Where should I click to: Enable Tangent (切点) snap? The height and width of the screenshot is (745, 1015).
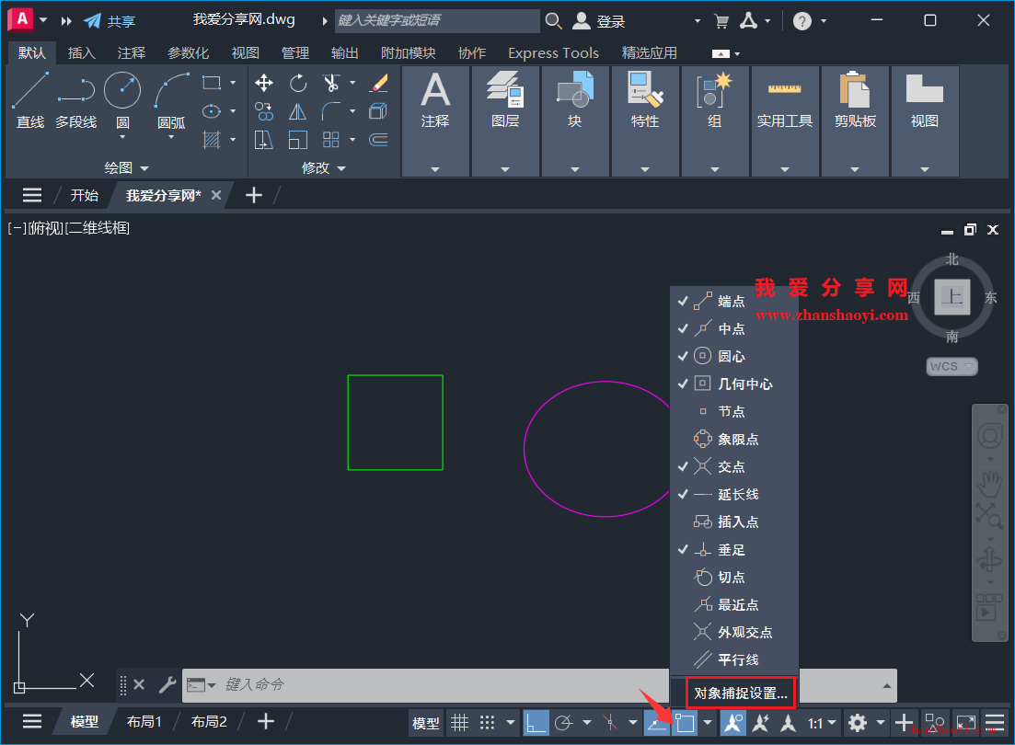734,577
